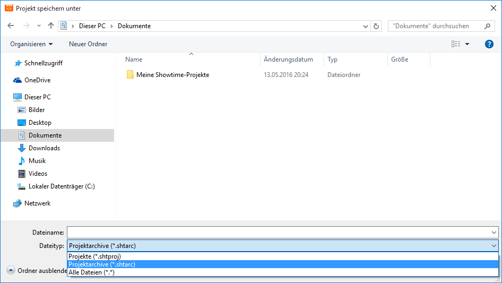
Task: Open recent locations dropdown arrow
Action: [x=39, y=26]
